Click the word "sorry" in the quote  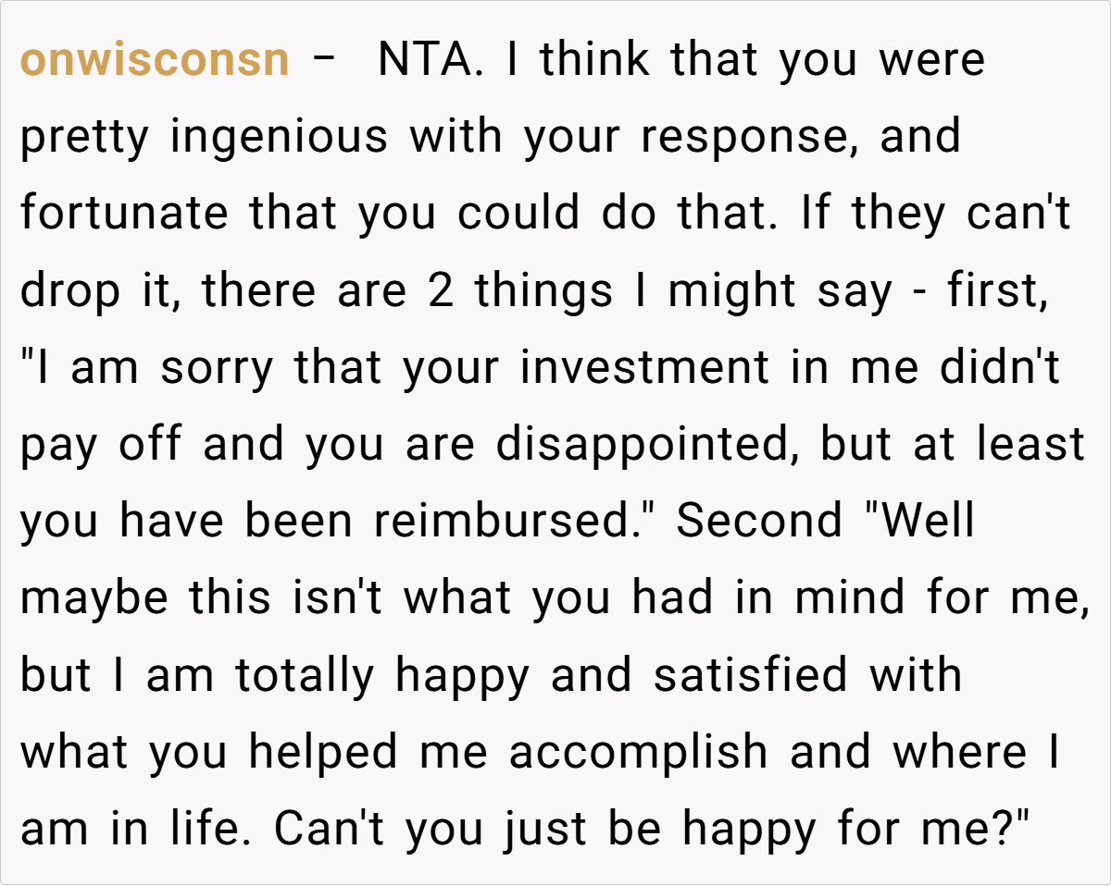[216, 368]
